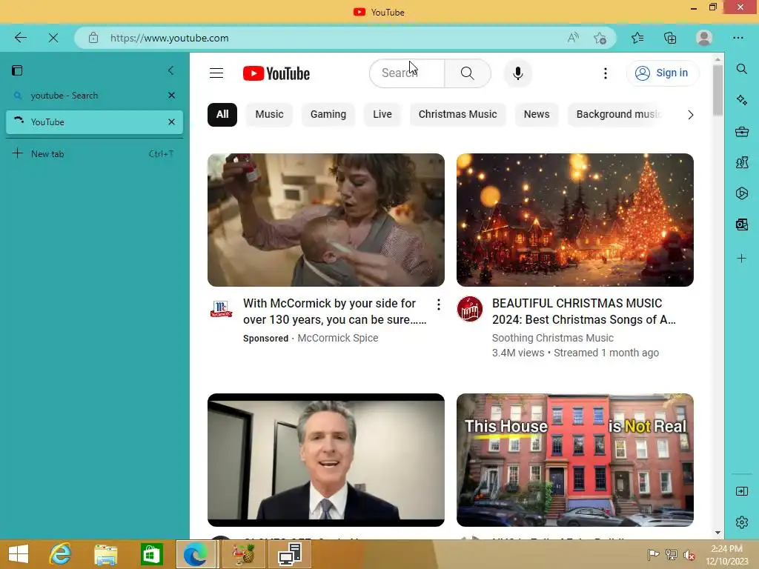The image size is (759, 569).
Task: Focus the YouTube Search input field
Action: pyautogui.click(x=407, y=73)
